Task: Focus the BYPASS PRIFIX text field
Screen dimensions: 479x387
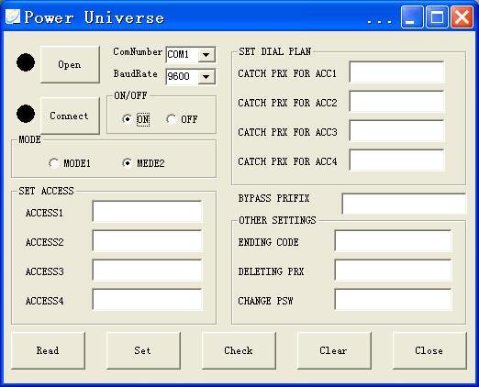Action: pyautogui.click(x=404, y=204)
